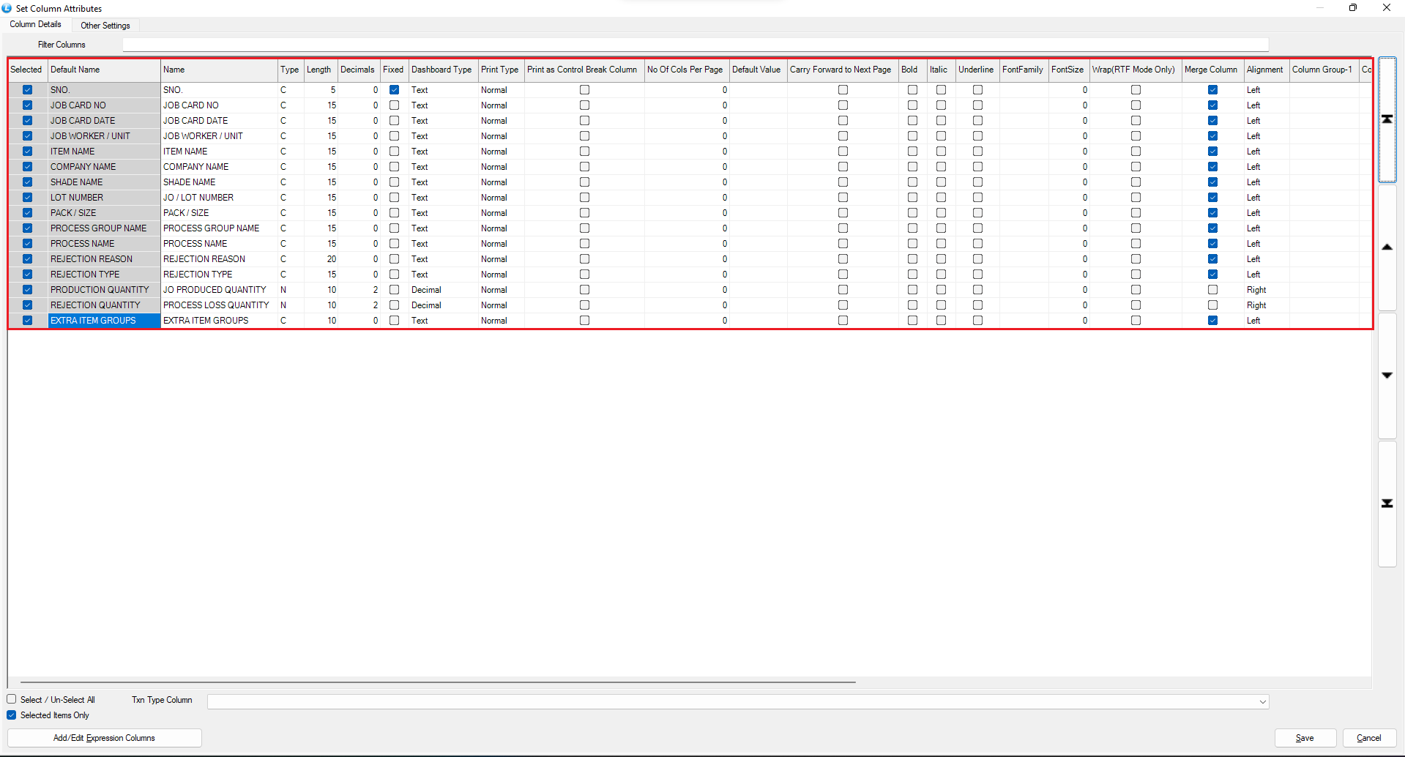
Task: Open Add/Edit Expression Columns
Action: point(104,738)
